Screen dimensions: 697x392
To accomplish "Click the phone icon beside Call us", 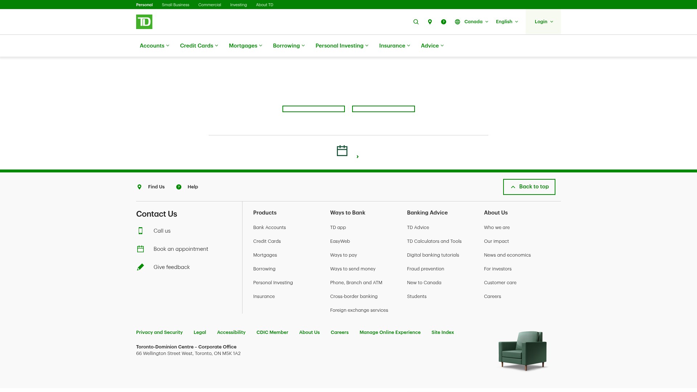I will coord(140,231).
